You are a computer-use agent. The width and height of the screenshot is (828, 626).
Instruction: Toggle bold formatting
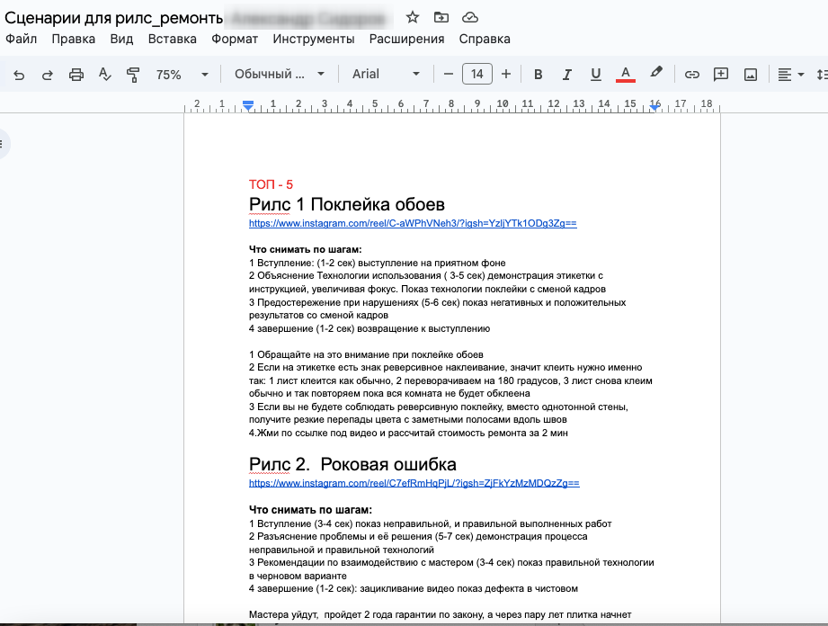[x=539, y=75]
